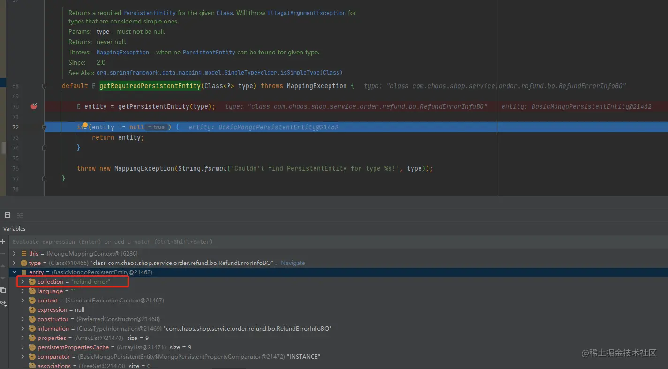Click the SimpleTypeHolder.isSimpleType(Class) See Also link
This screenshot has height=369, width=668.
(x=219, y=73)
